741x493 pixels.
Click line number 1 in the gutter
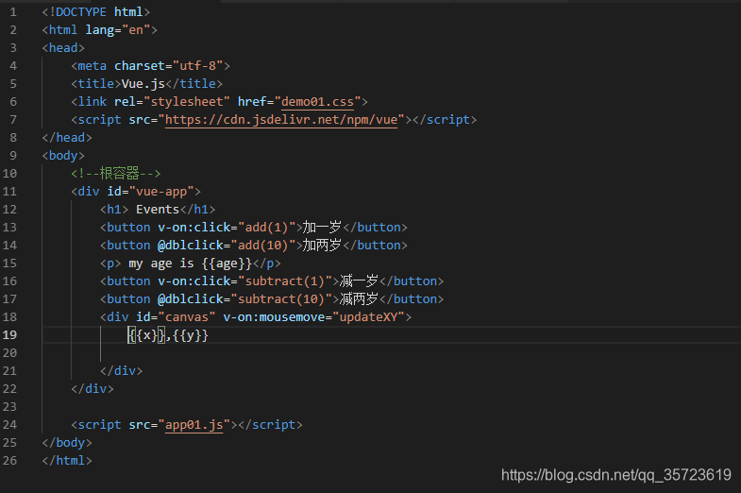click(x=13, y=12)
